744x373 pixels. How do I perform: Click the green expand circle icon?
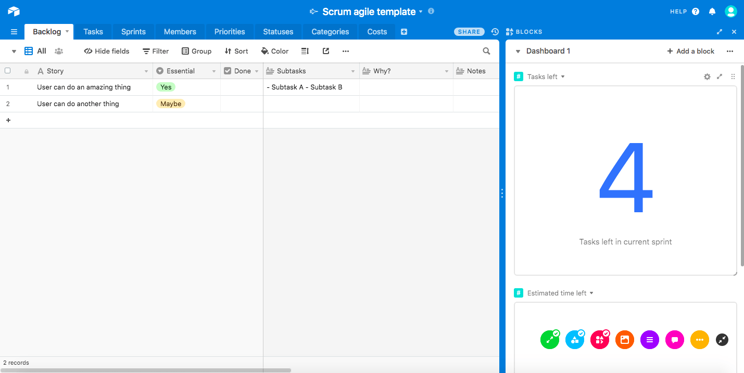coord(550,340)
